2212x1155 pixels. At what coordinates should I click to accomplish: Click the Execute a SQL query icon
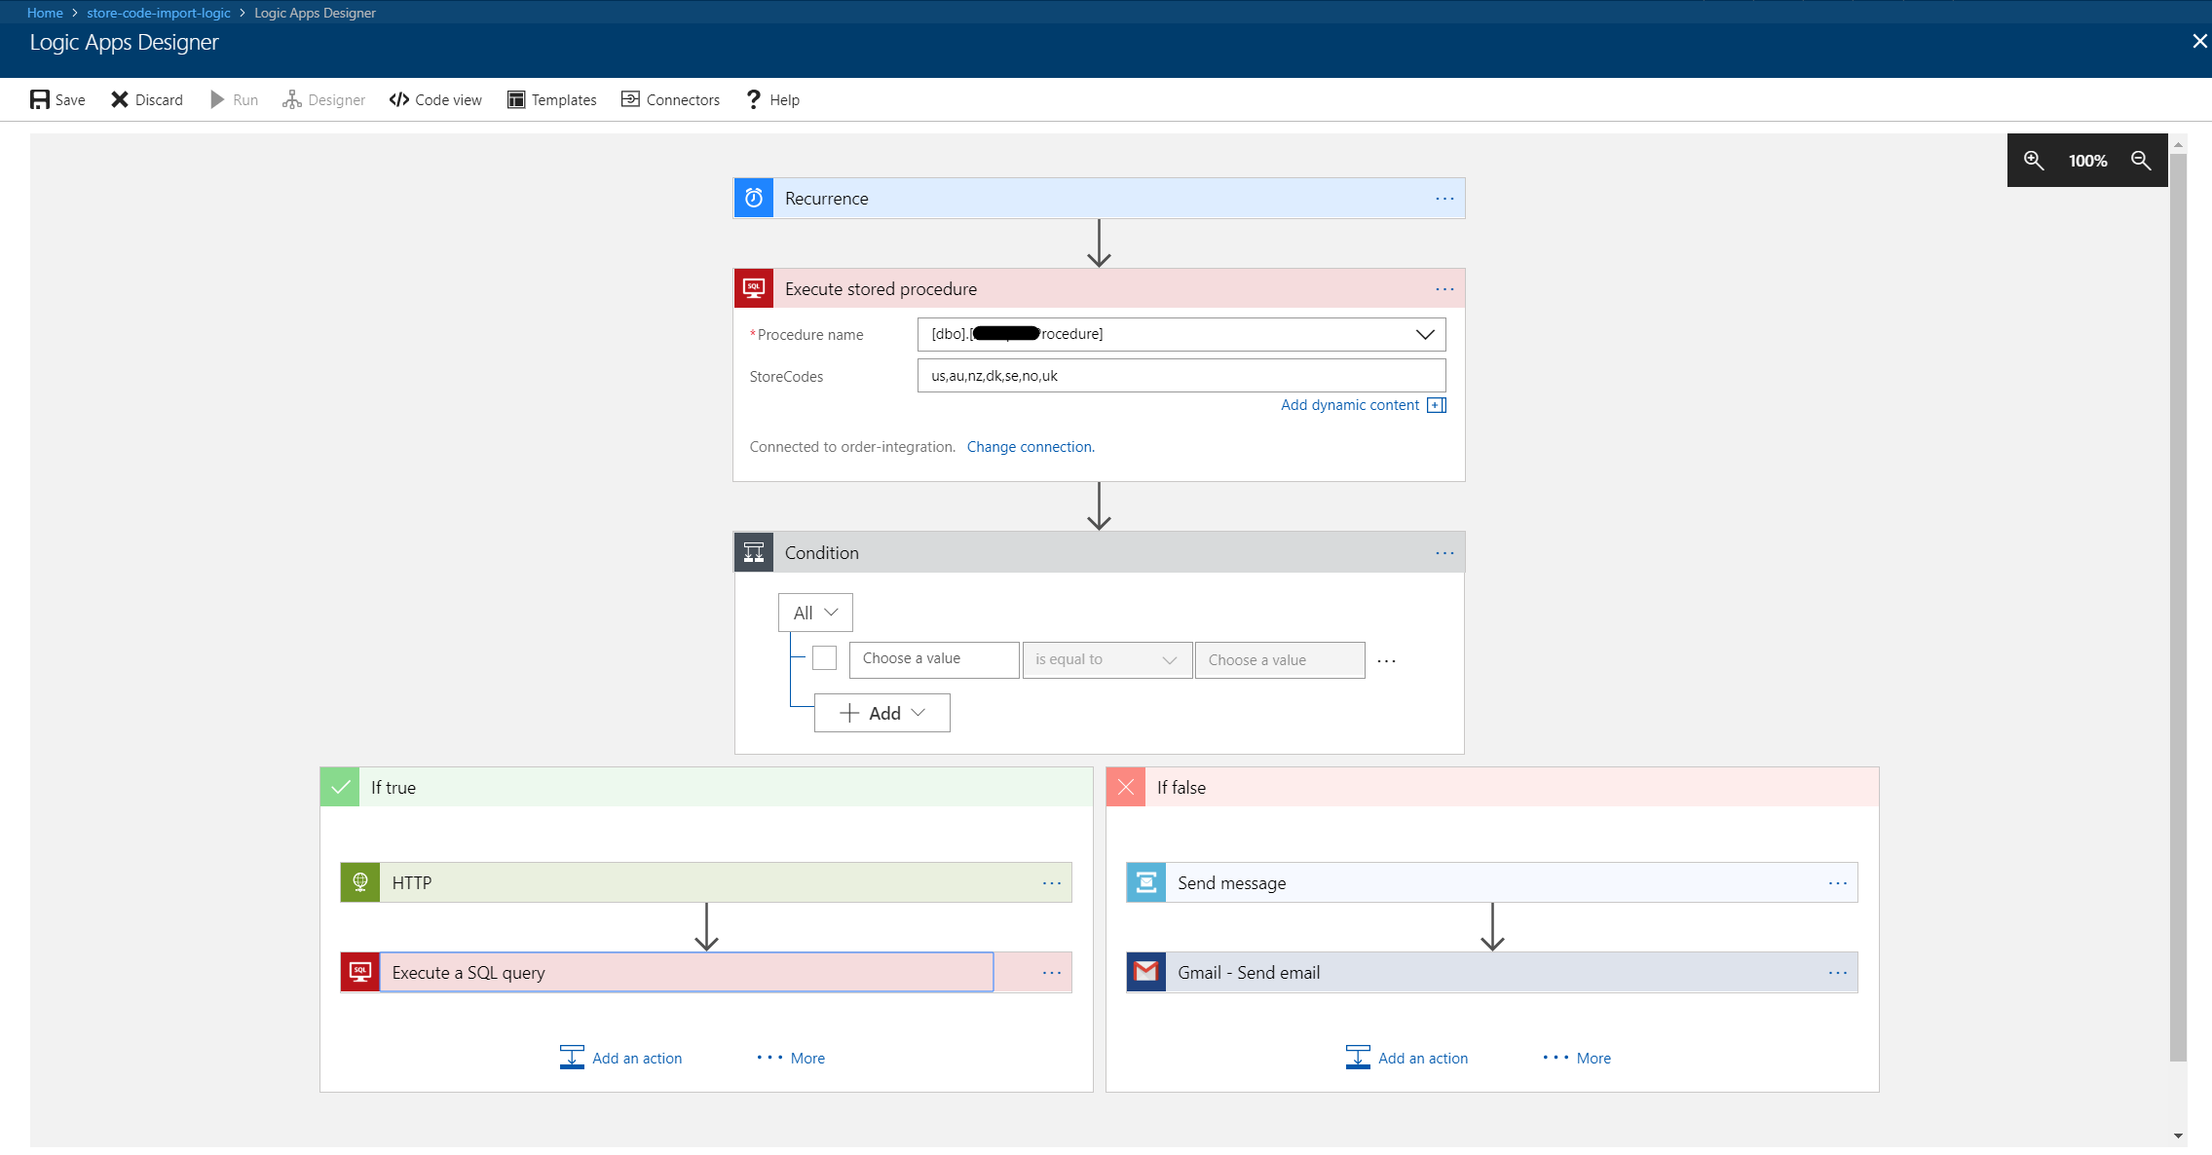click(x=359, y=972)
